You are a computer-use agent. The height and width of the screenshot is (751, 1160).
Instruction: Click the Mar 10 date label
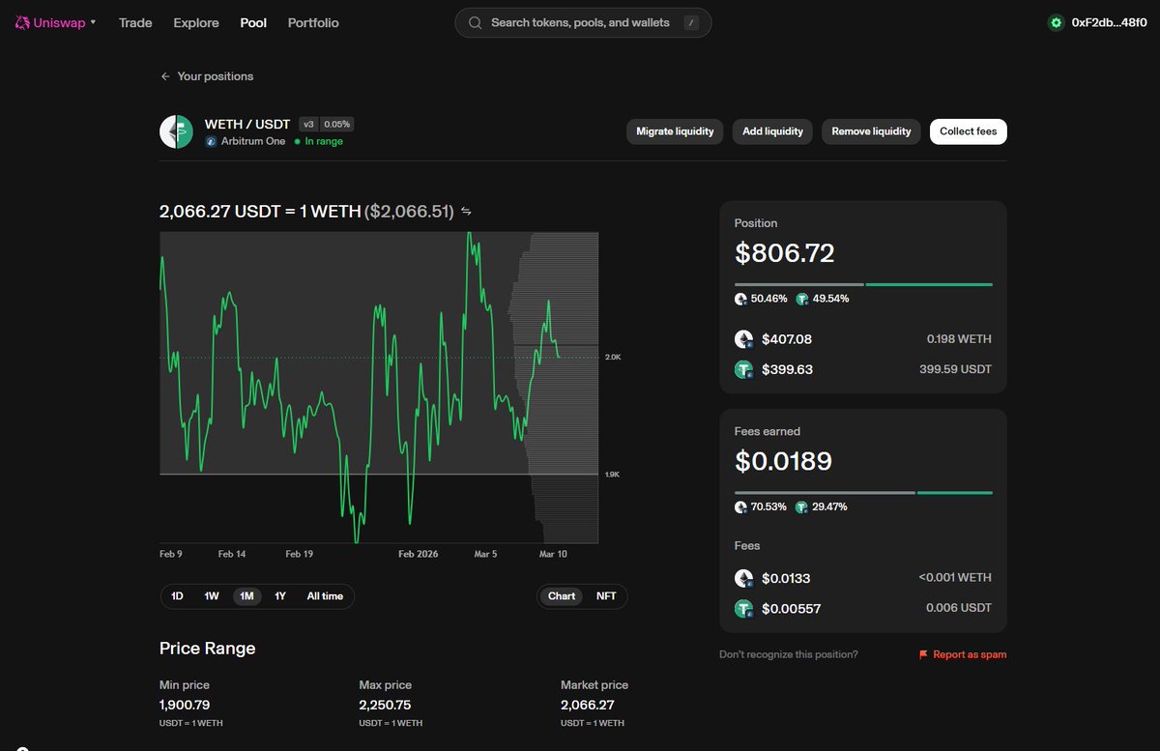552,555
